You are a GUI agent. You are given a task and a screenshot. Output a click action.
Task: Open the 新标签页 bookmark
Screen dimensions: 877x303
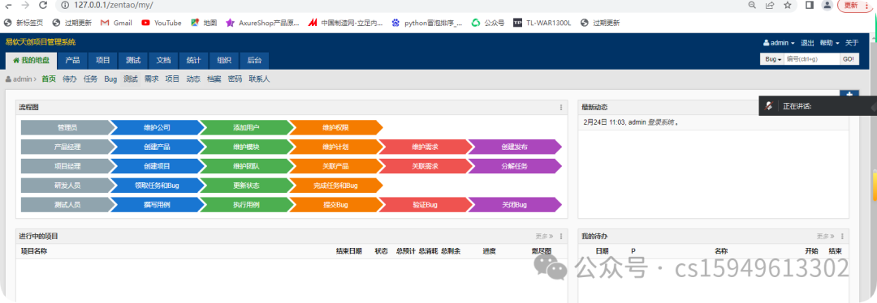tap(24, 23)
